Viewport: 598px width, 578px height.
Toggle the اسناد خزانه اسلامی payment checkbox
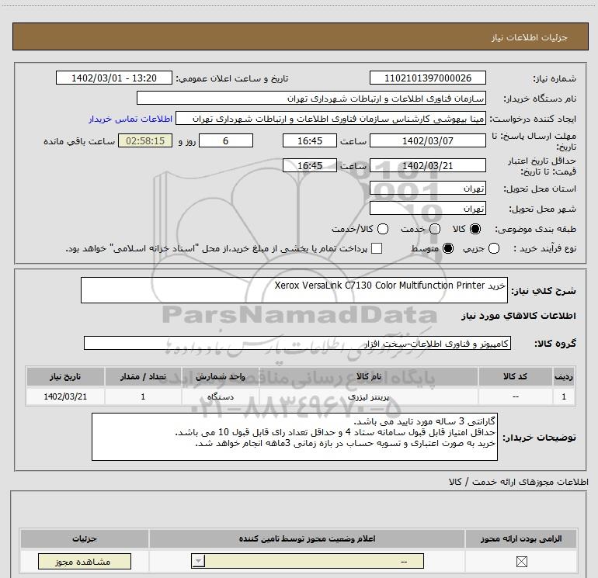(377, 248)
